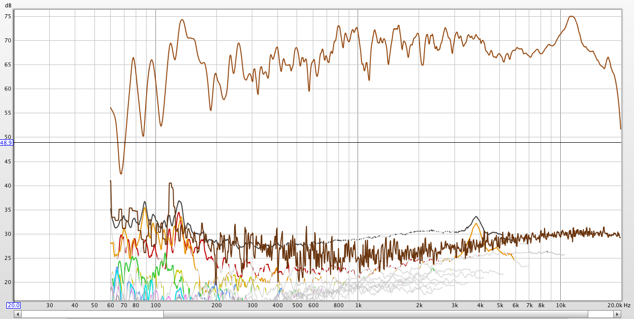This screenshot has width=634, height=319.
Task: Select the 48.9 cursor level readout box
Action: (6, 143)
